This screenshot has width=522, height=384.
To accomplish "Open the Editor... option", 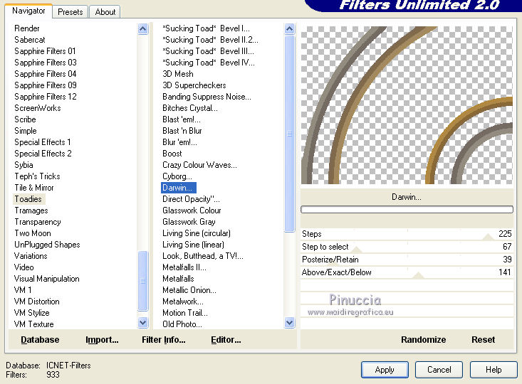I will coord(226,340).
